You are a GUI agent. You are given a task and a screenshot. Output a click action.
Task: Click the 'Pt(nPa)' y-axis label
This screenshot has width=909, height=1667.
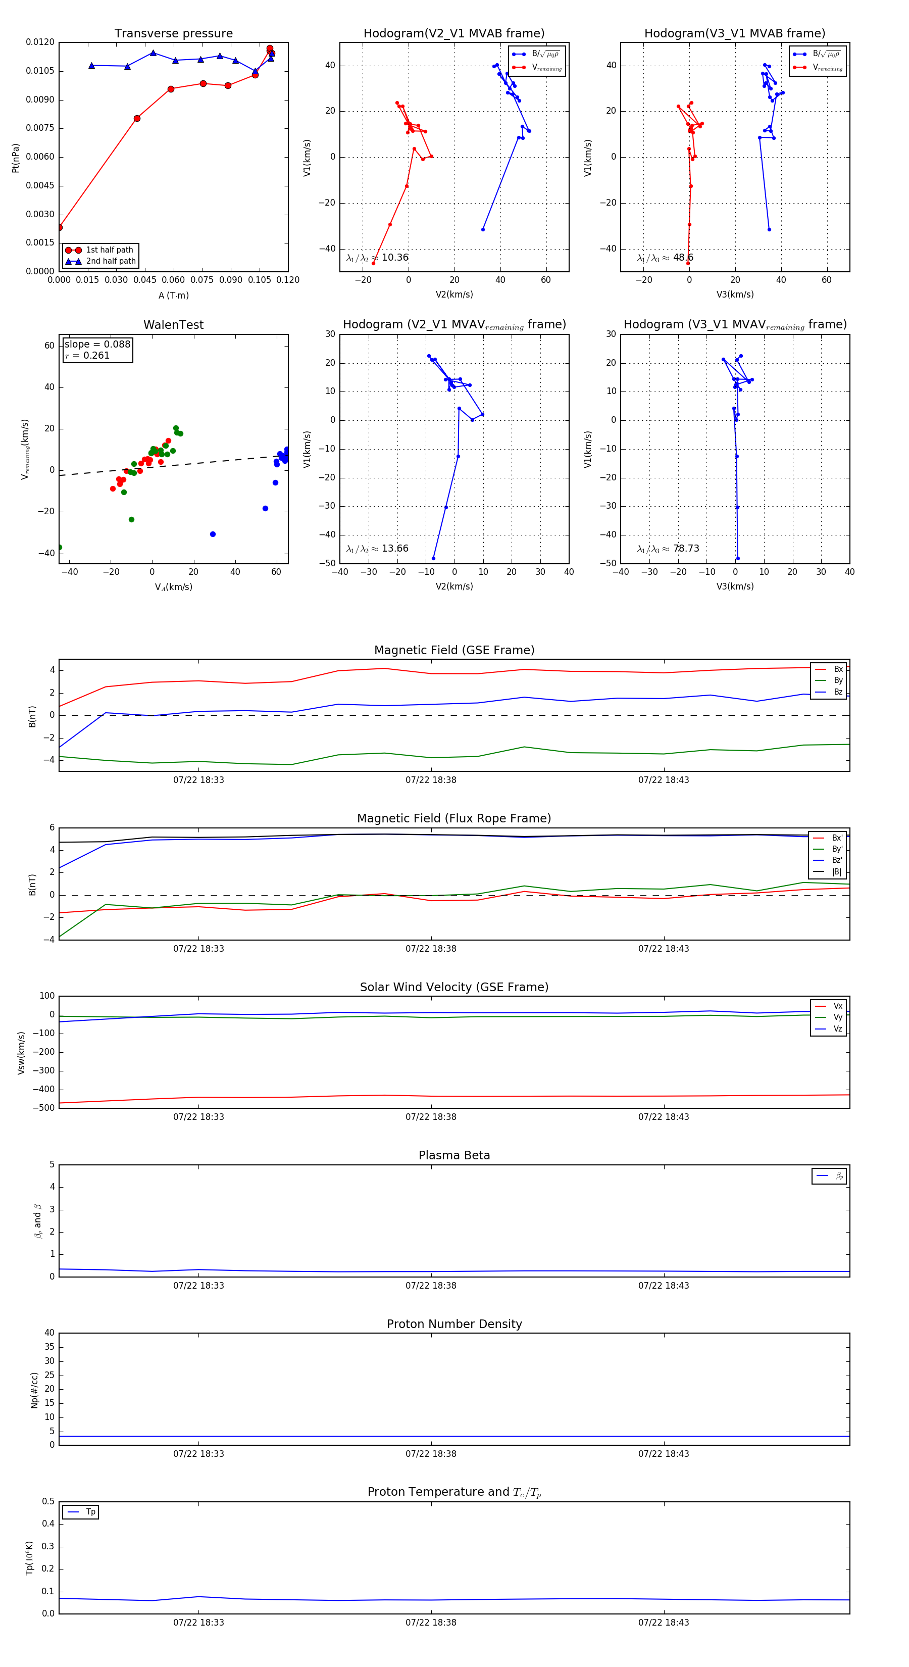16,158
